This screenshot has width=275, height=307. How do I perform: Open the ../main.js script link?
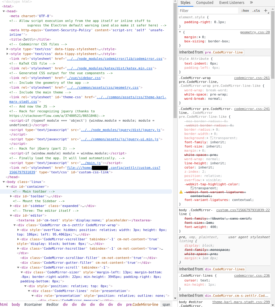click(x=91, y=163)
